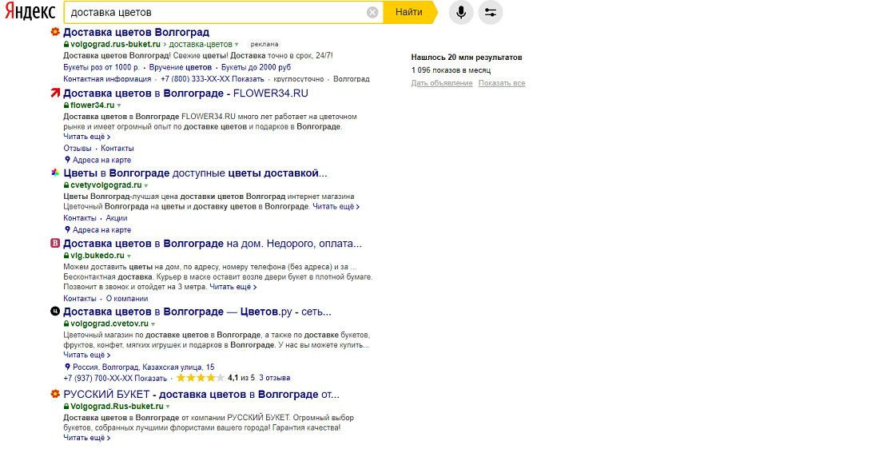Click the B favicon of vlg.bukedo.ru result
Viewport: 879px width, 449px height.
pyautogui.click(x=55, y=244)
